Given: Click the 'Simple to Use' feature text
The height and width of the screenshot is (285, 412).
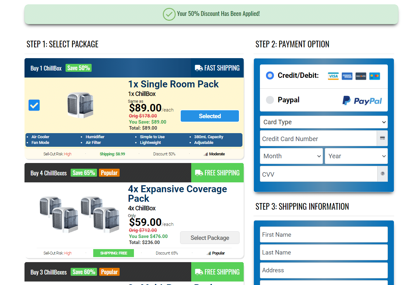Looking at the screenshot, I should pyautogui.click(x=152, y=137).
